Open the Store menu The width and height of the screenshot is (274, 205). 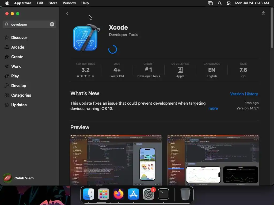click(53, 3)
